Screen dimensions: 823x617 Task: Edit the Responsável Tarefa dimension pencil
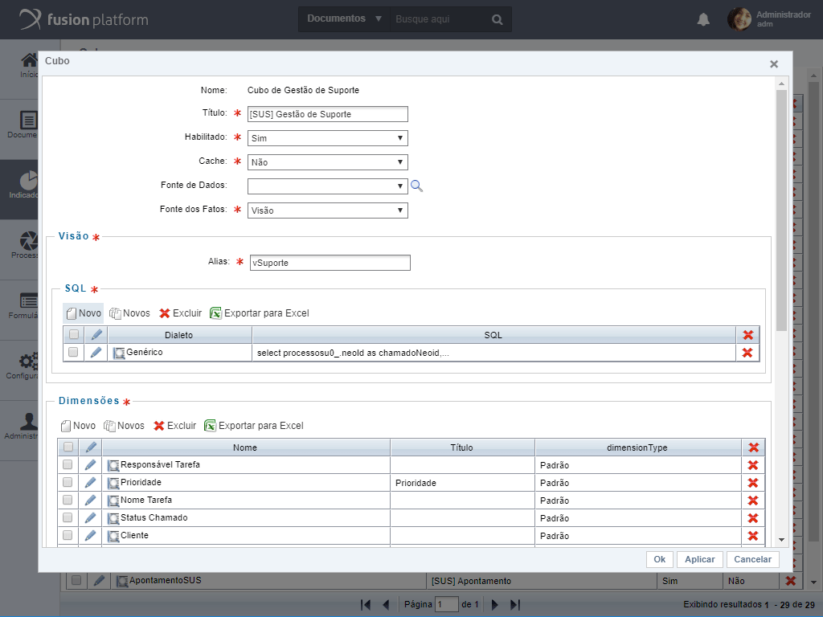point(90,465)
